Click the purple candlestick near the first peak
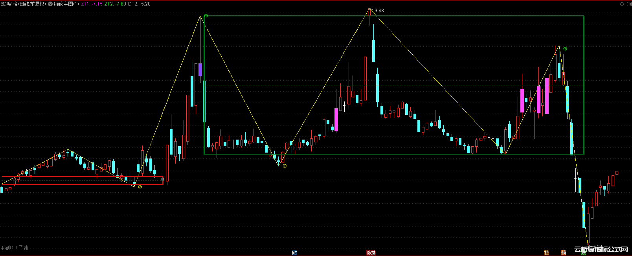 (200, 69)
